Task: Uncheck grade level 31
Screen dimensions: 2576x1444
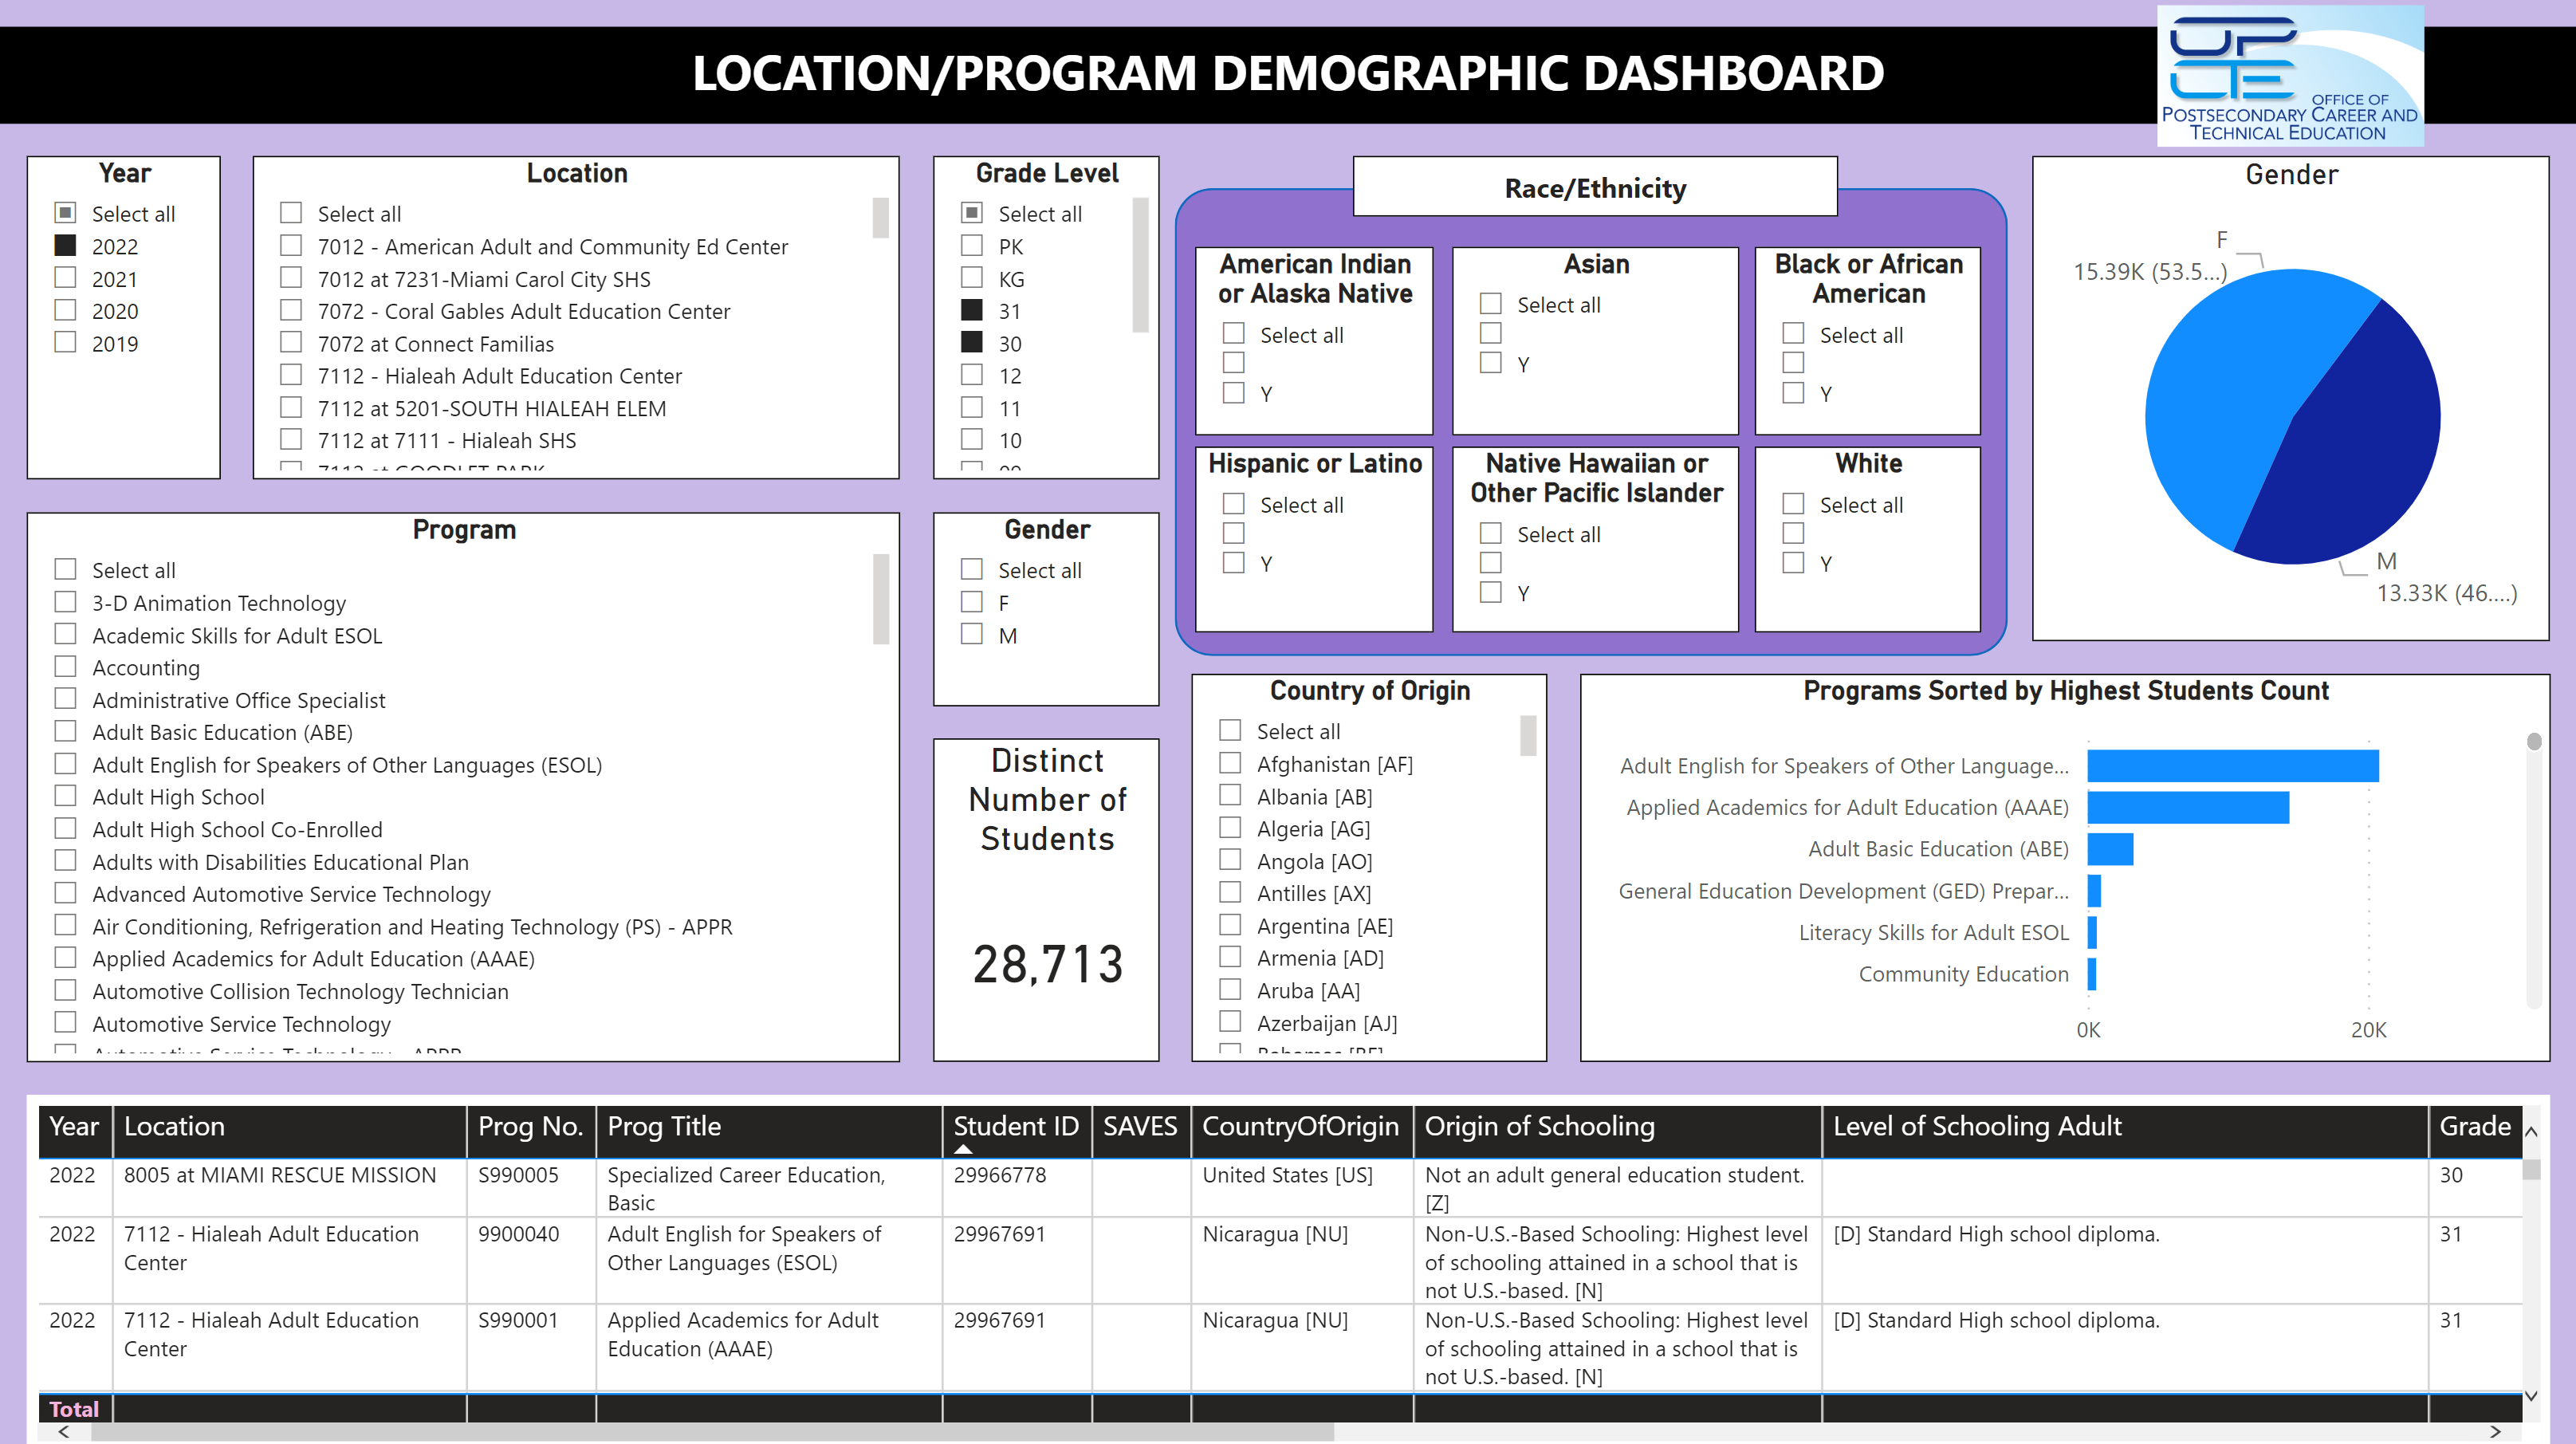Action: (x=972, y=310)
